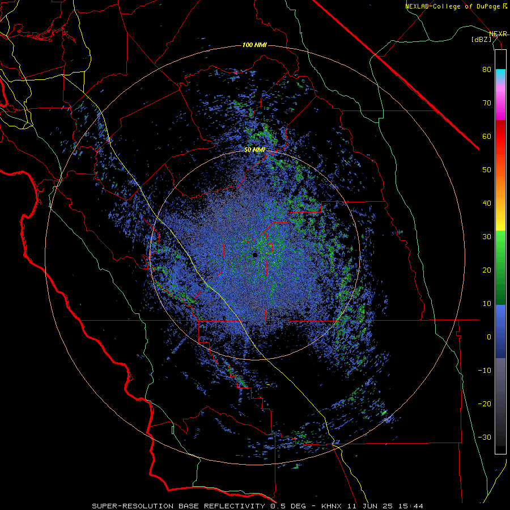Click the 30 value on dBZ scale
Screen dimensions: 510x510
pyautogui.click(x=487, y=237)
